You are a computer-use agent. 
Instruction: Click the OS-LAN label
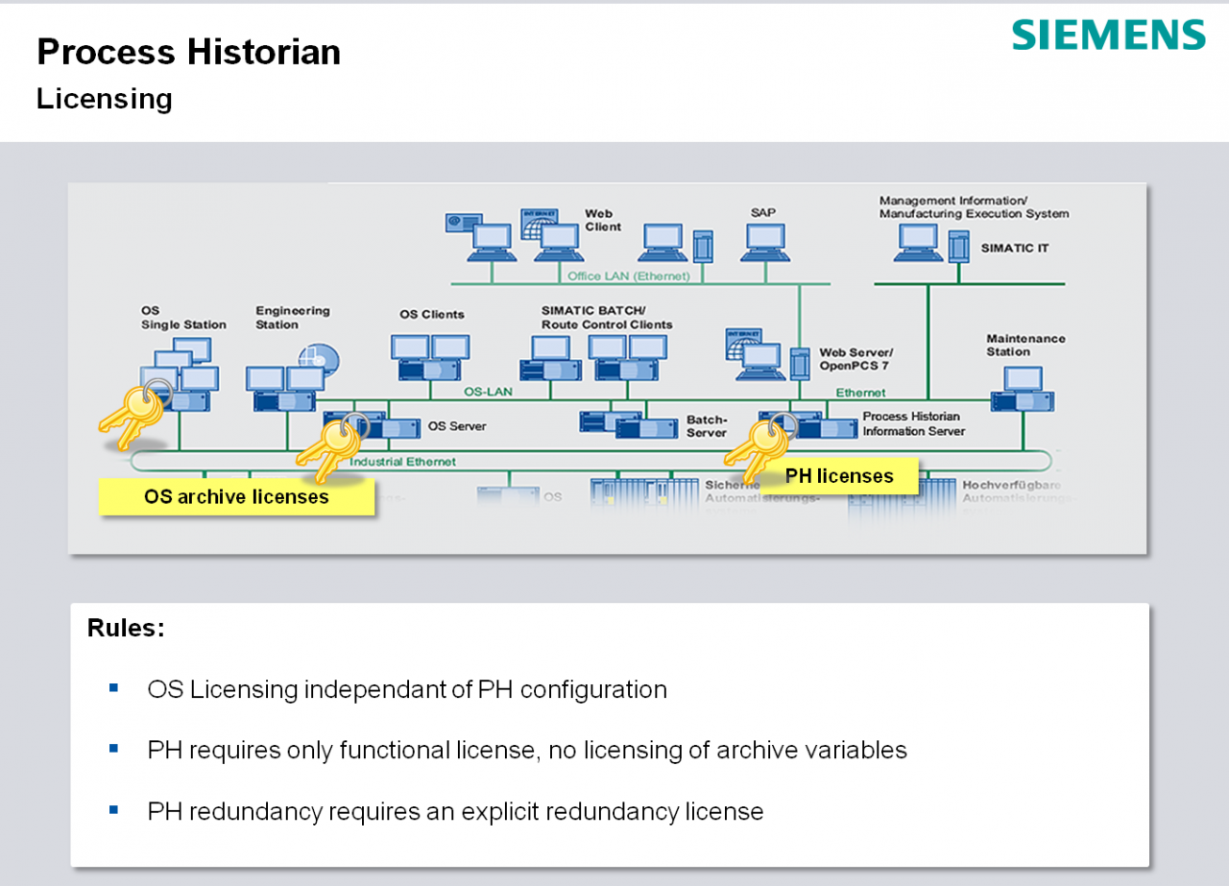488,393
